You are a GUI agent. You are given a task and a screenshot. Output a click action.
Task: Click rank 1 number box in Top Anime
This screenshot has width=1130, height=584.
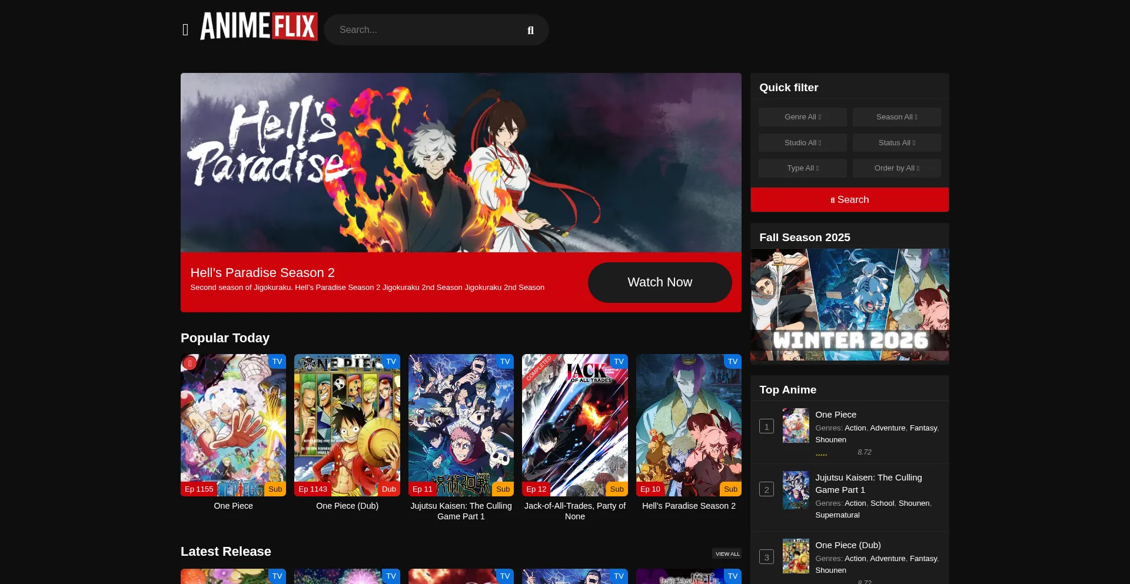tap(766, 426)
